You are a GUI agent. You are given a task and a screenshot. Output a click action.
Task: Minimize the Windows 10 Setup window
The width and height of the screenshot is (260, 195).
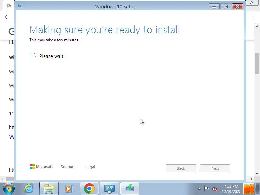click(214, 6)
